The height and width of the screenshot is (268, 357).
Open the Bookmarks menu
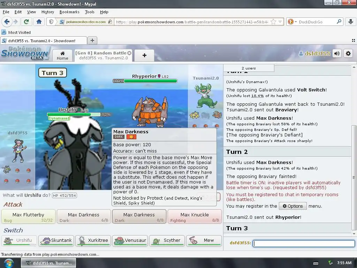pyautogui.click(x=69, y=12)
